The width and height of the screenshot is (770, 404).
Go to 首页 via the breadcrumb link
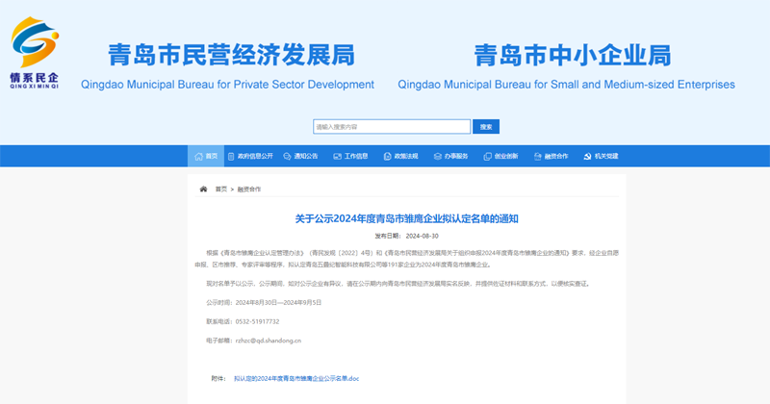pos(221,189)
